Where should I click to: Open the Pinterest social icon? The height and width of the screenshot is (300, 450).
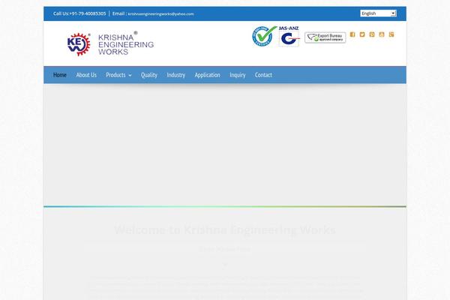(372, 34)
